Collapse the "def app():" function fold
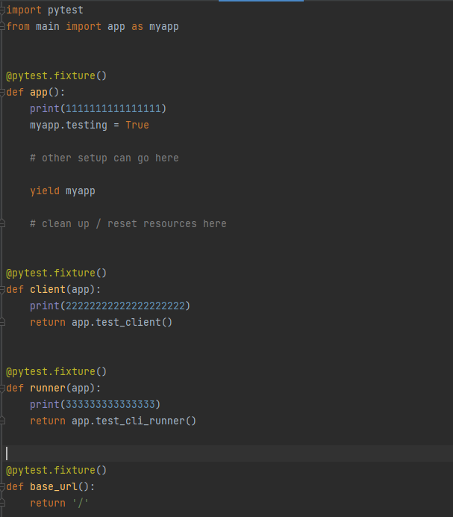This screenshot has height=517, width=453. pos(2,93)
